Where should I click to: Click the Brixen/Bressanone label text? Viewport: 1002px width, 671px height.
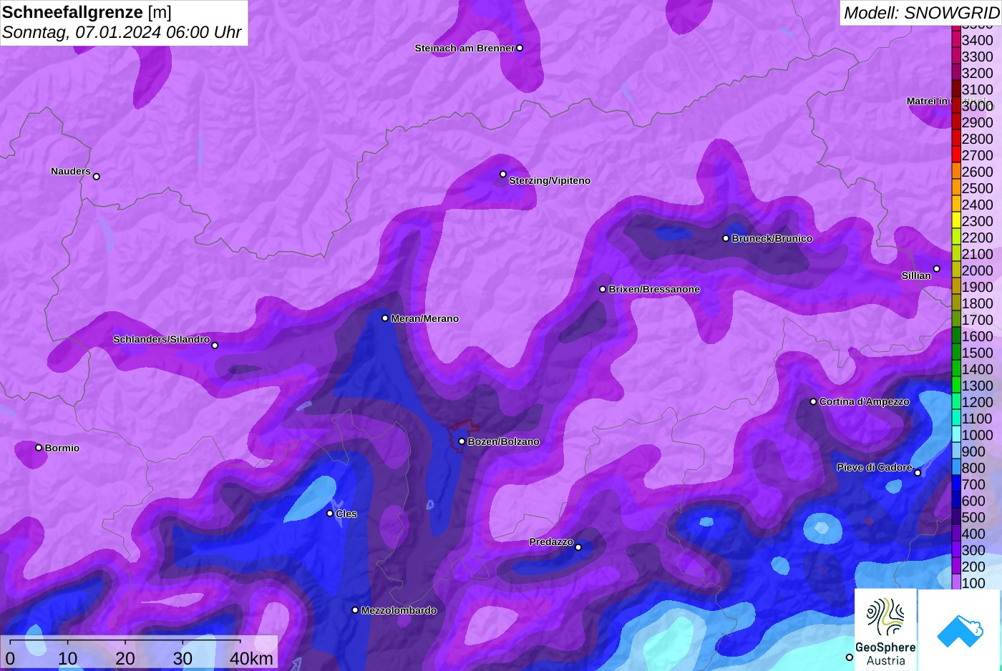(x=654, y=289)
